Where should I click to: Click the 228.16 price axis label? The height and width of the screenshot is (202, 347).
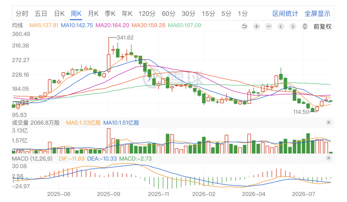coord(21,75)
